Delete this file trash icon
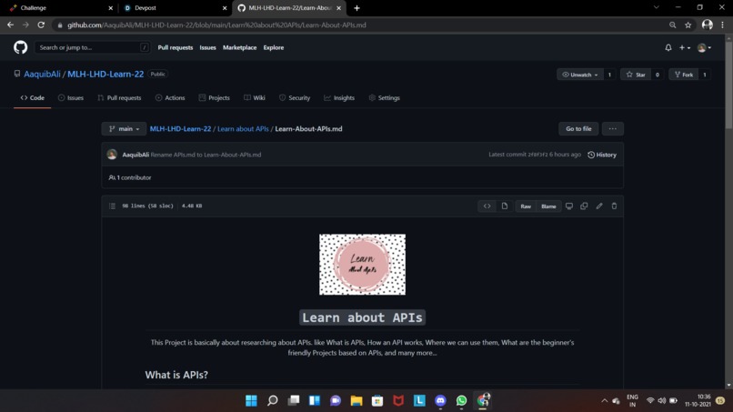This screenshot has width=733, height=412. click(614, 206)
